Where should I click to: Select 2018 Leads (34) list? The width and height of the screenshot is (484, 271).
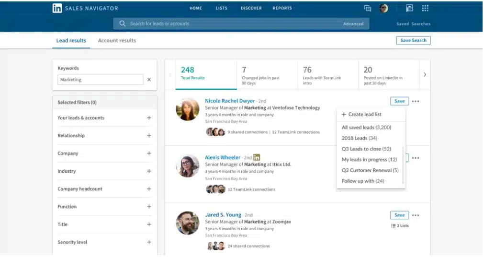click(360, 138)
